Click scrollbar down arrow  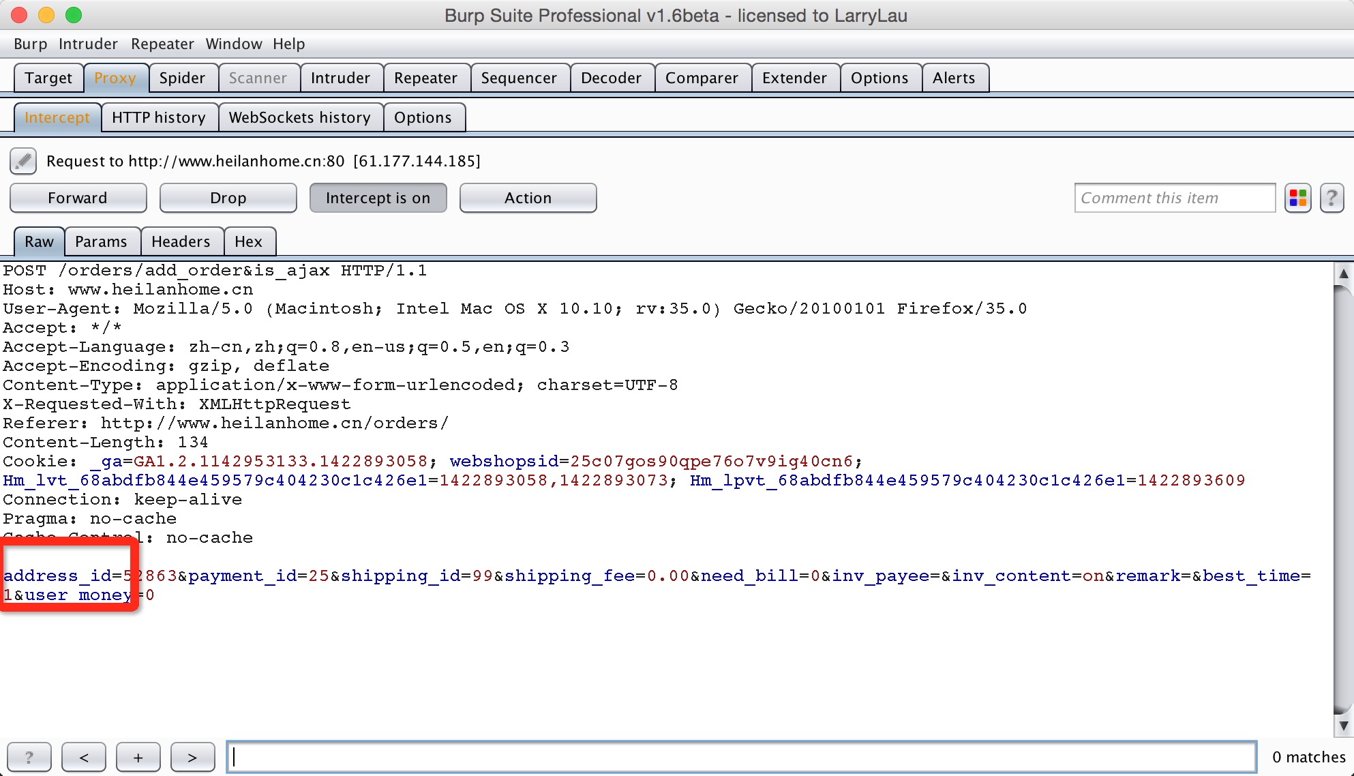pyautogui.click(x=1343, y=726)
